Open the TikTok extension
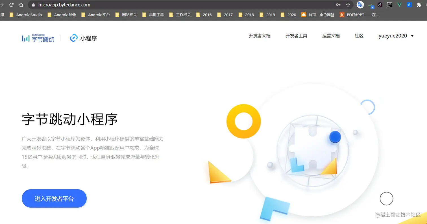 [x=380, y=5]
